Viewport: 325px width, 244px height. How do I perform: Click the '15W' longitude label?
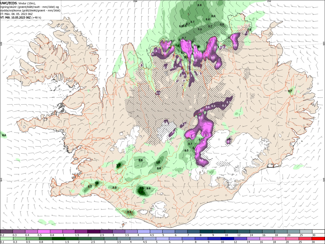click(269, 1)
